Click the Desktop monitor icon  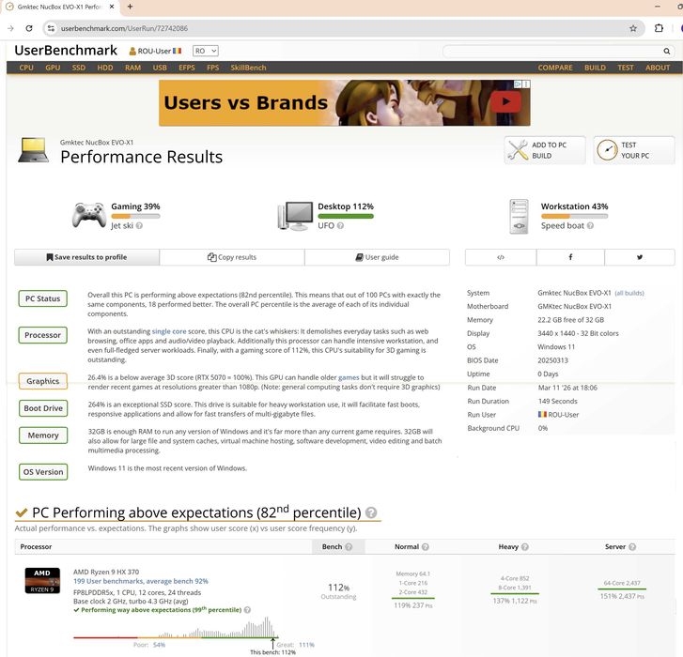[x=295, y=215]
